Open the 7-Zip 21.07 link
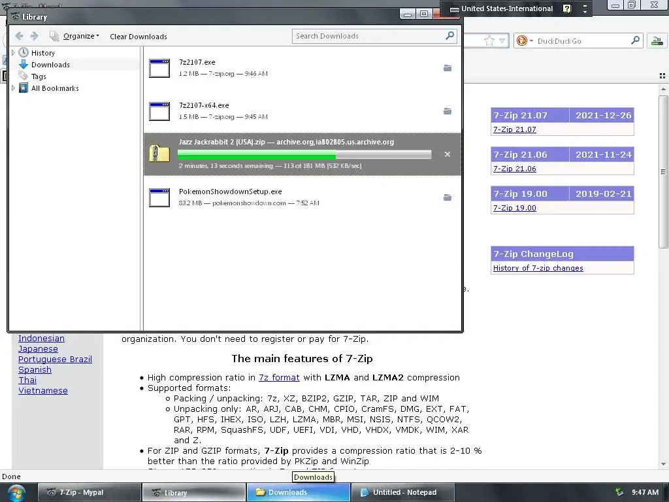Screen dimensions: 669x502 coord(515,129)
